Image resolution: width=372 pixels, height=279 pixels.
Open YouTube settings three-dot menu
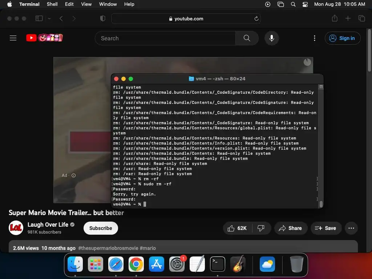(315, 38)
